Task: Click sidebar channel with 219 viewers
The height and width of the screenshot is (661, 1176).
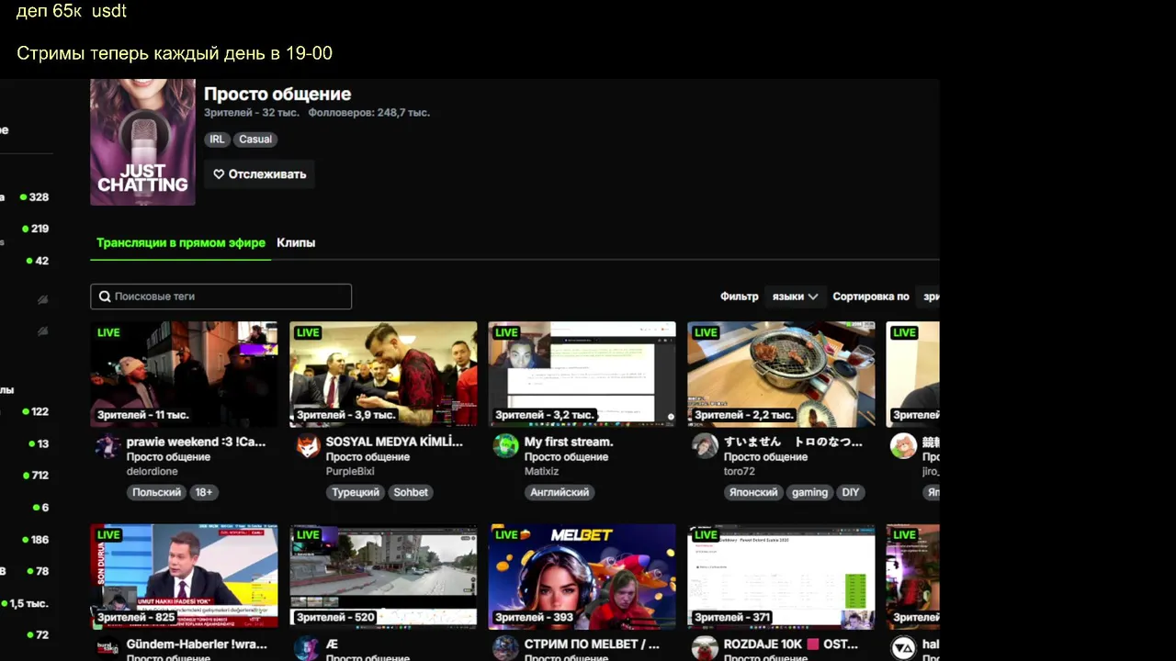Action: pyautogui.click(x=25, y=229)
